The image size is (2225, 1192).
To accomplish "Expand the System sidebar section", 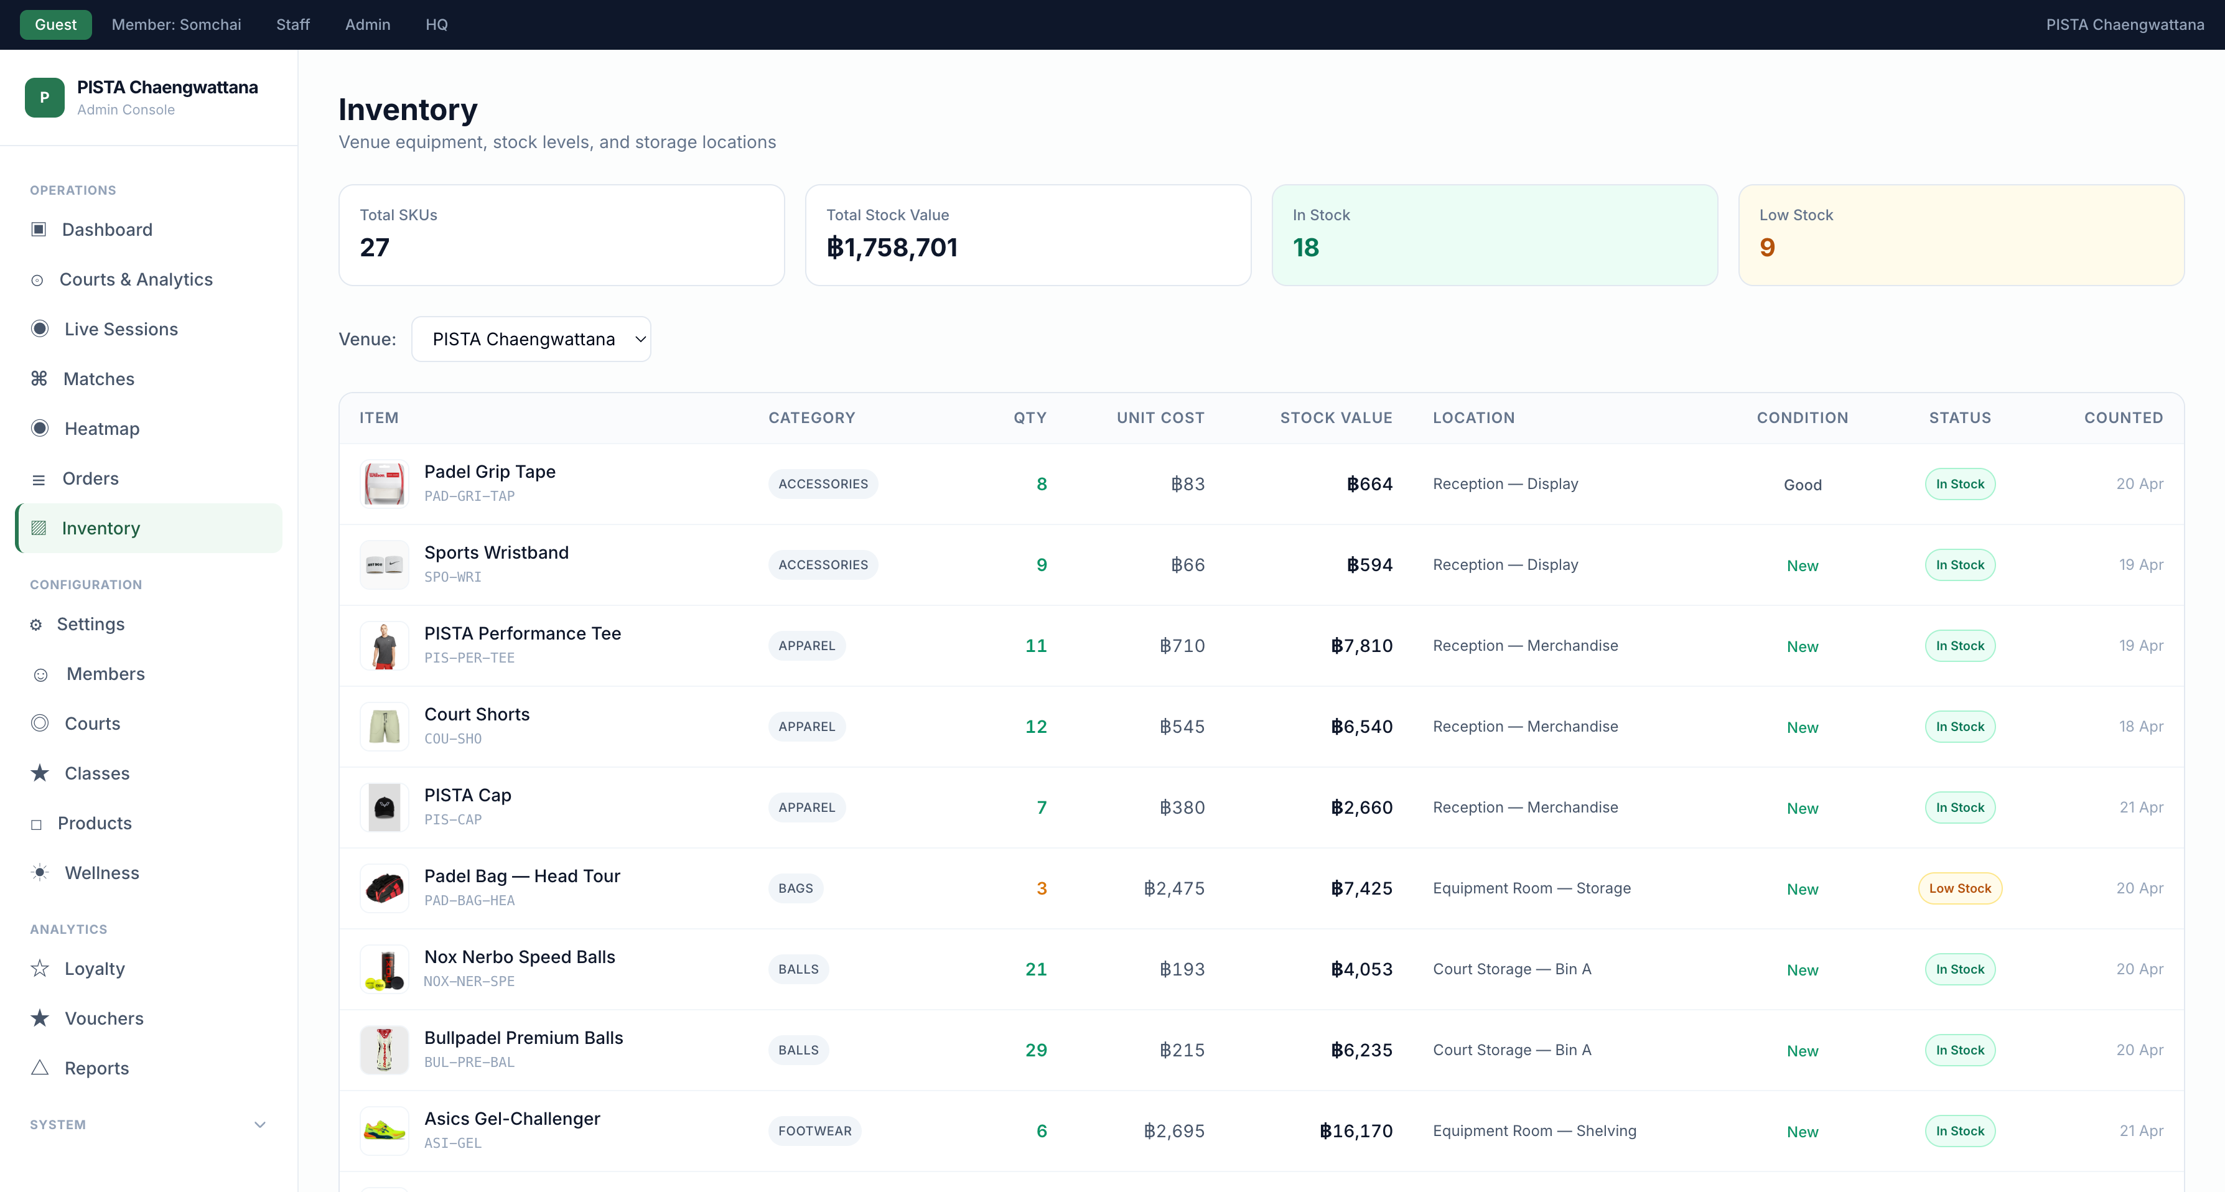I will pos(259,1125).
